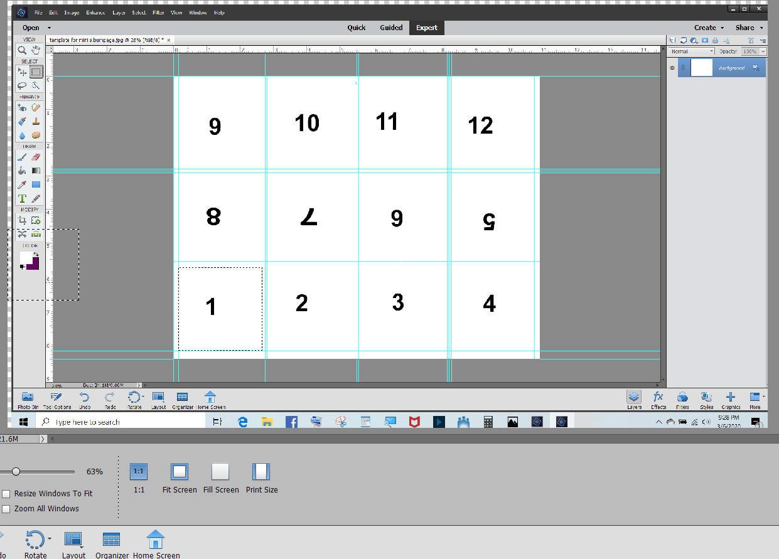Open the Styles panel

click(x=707, y=400)
